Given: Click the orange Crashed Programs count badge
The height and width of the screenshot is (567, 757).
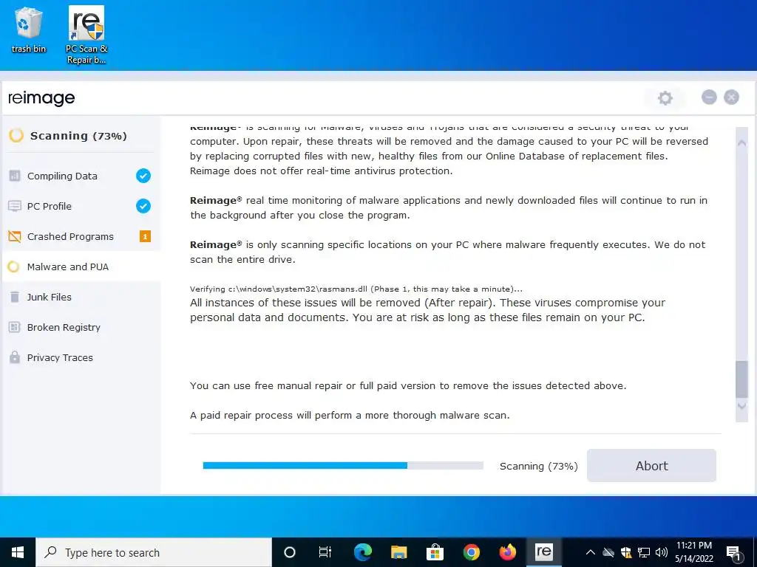Looking at the screenshot, I should point(145,237).
